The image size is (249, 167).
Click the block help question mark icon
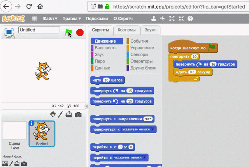[x=190, y=19]
